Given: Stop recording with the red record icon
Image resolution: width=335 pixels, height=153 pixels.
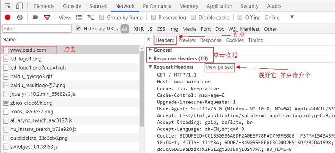Looking at the screenshot, I should point(8,18).
